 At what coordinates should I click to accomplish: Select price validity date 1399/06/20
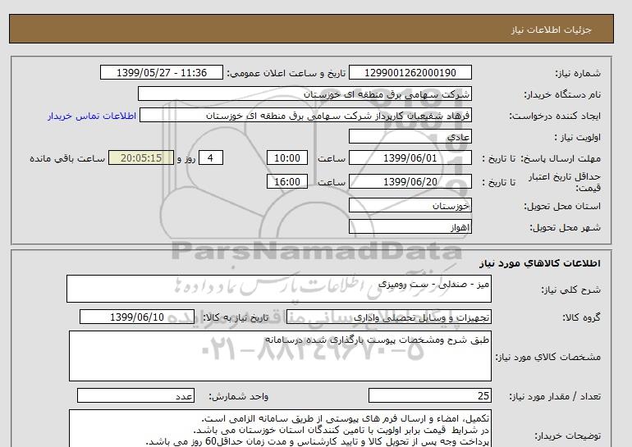tap(411, 181)
